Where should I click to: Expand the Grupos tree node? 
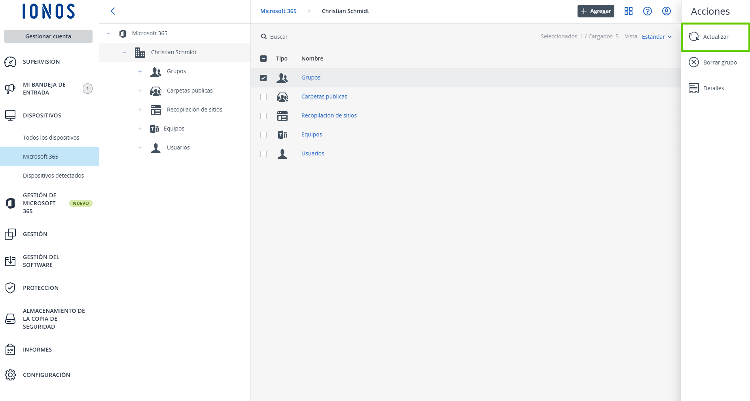click(x=140, y=72)
